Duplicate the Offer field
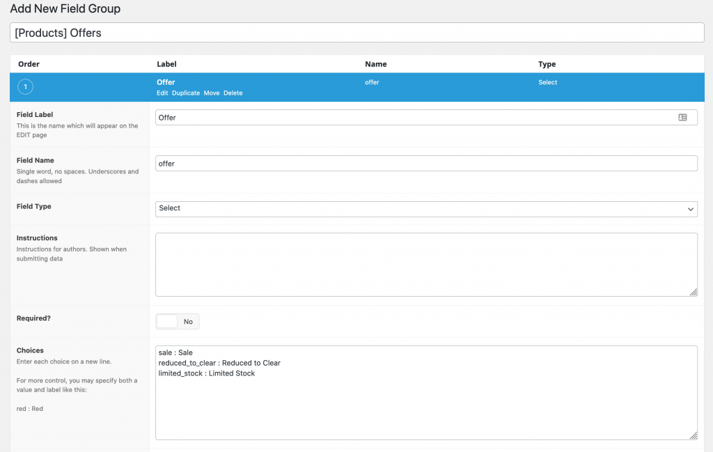 click(x=186, y=93)
